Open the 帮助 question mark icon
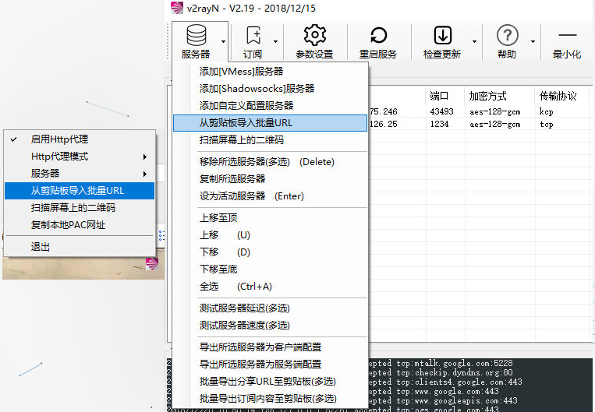Viewport: 595px width, 412px height. tap(507, 35)
